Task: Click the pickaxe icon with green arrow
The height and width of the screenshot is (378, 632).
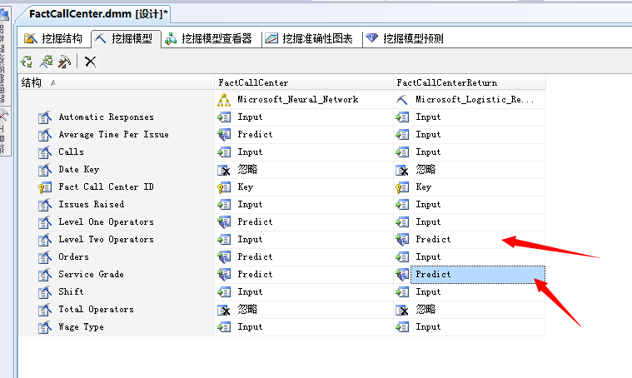Action: (x=46, y=62)
